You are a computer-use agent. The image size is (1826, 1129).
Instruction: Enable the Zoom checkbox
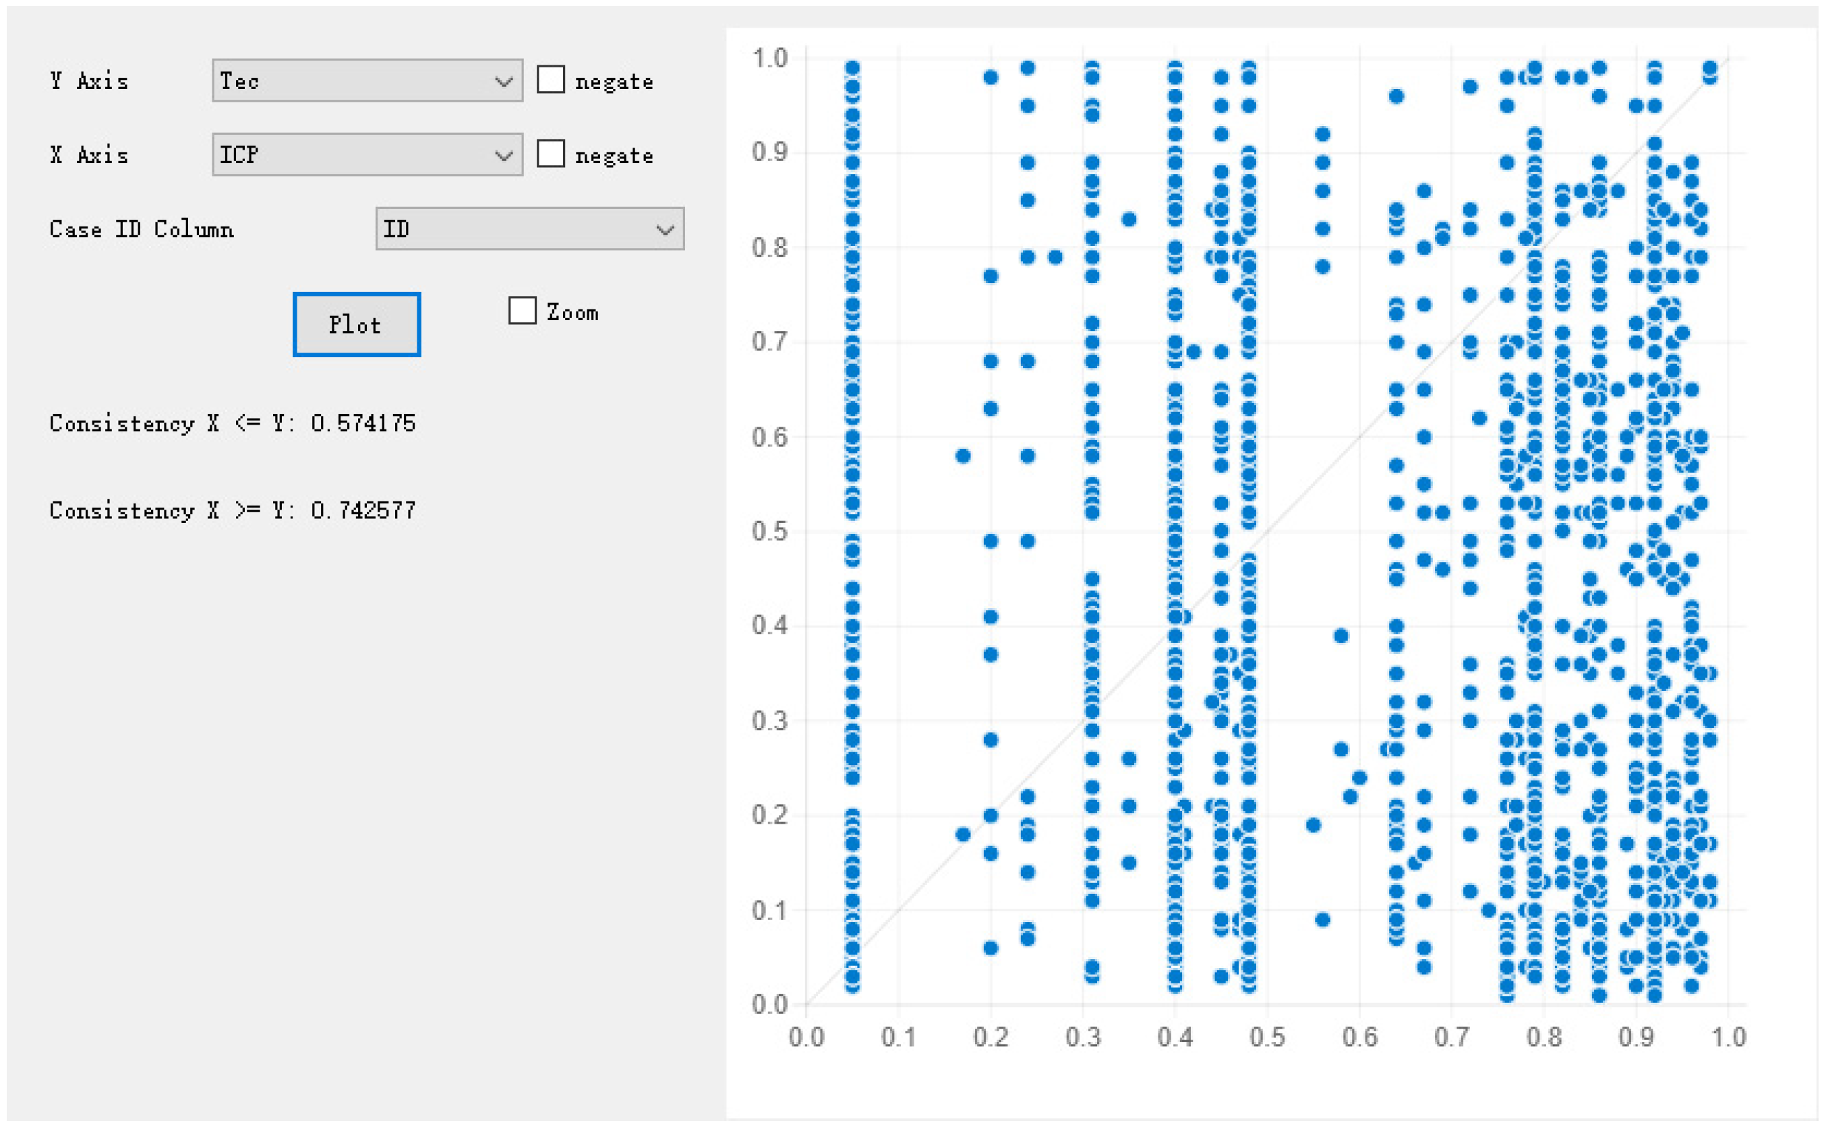pyautogui.click(x=522, y=311)
